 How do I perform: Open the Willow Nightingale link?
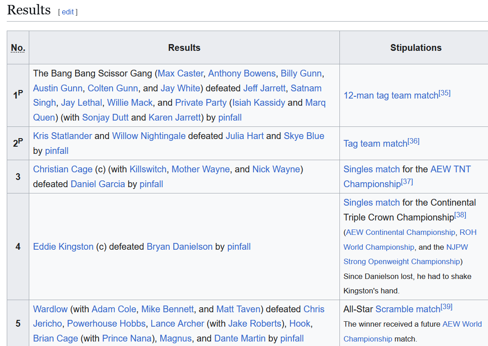click(x=149, y=136)
